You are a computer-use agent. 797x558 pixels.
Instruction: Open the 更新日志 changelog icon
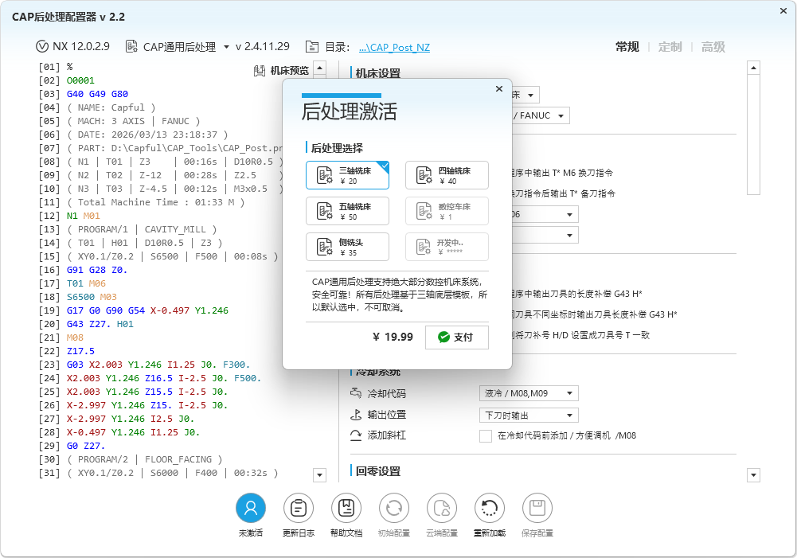click(298, 507)
